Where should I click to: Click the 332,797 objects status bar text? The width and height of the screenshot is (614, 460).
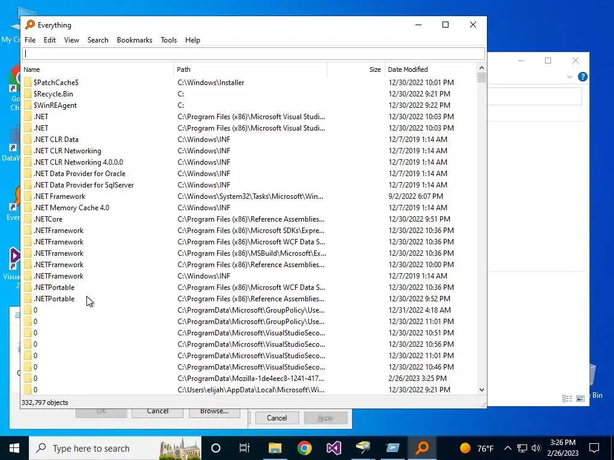[x=44, y=402]
